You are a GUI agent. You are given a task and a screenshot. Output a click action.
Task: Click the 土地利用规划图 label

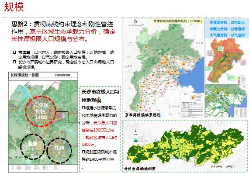tap(62, 75)
